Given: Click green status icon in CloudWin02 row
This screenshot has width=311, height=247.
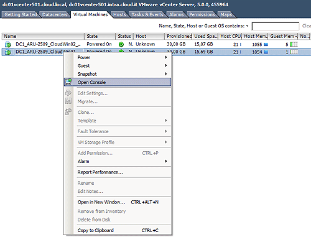Looking at the screenshot, I should pos(121,44).
